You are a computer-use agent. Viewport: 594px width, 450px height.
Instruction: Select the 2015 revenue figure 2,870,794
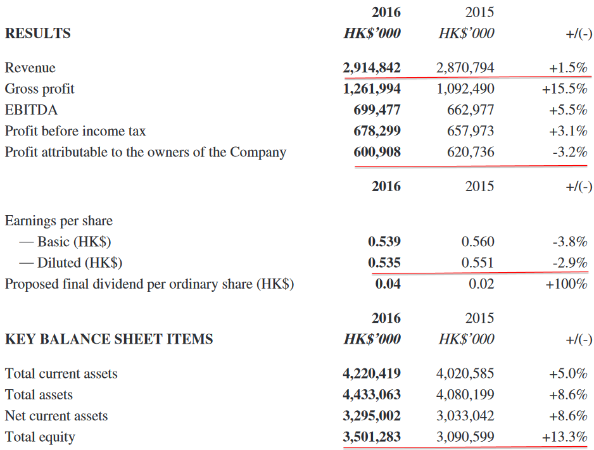(465, 68)
